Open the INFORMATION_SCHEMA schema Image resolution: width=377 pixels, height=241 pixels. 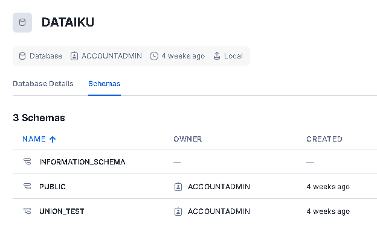82,162
